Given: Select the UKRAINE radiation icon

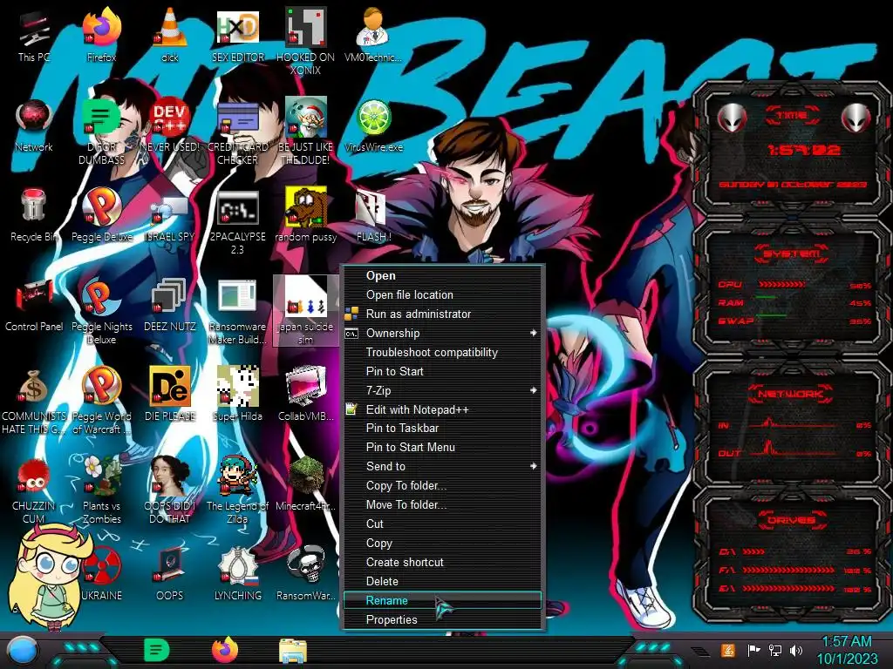Looking at the screenshot, I should (x=101, y=574).
